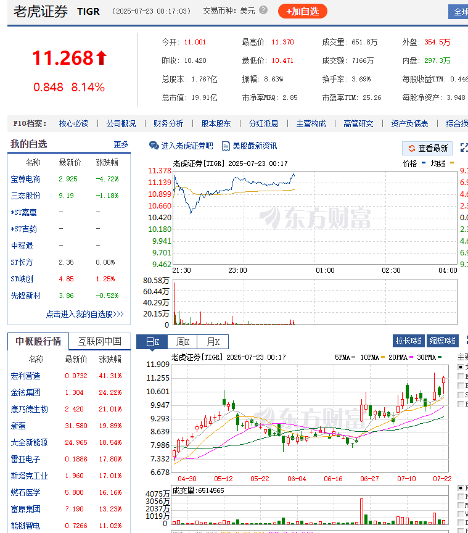The width and height of the screenshot is (468, 533).
Task: Click the 缩短K线 button
Action: pyautogui.click(x=443, y=341)
